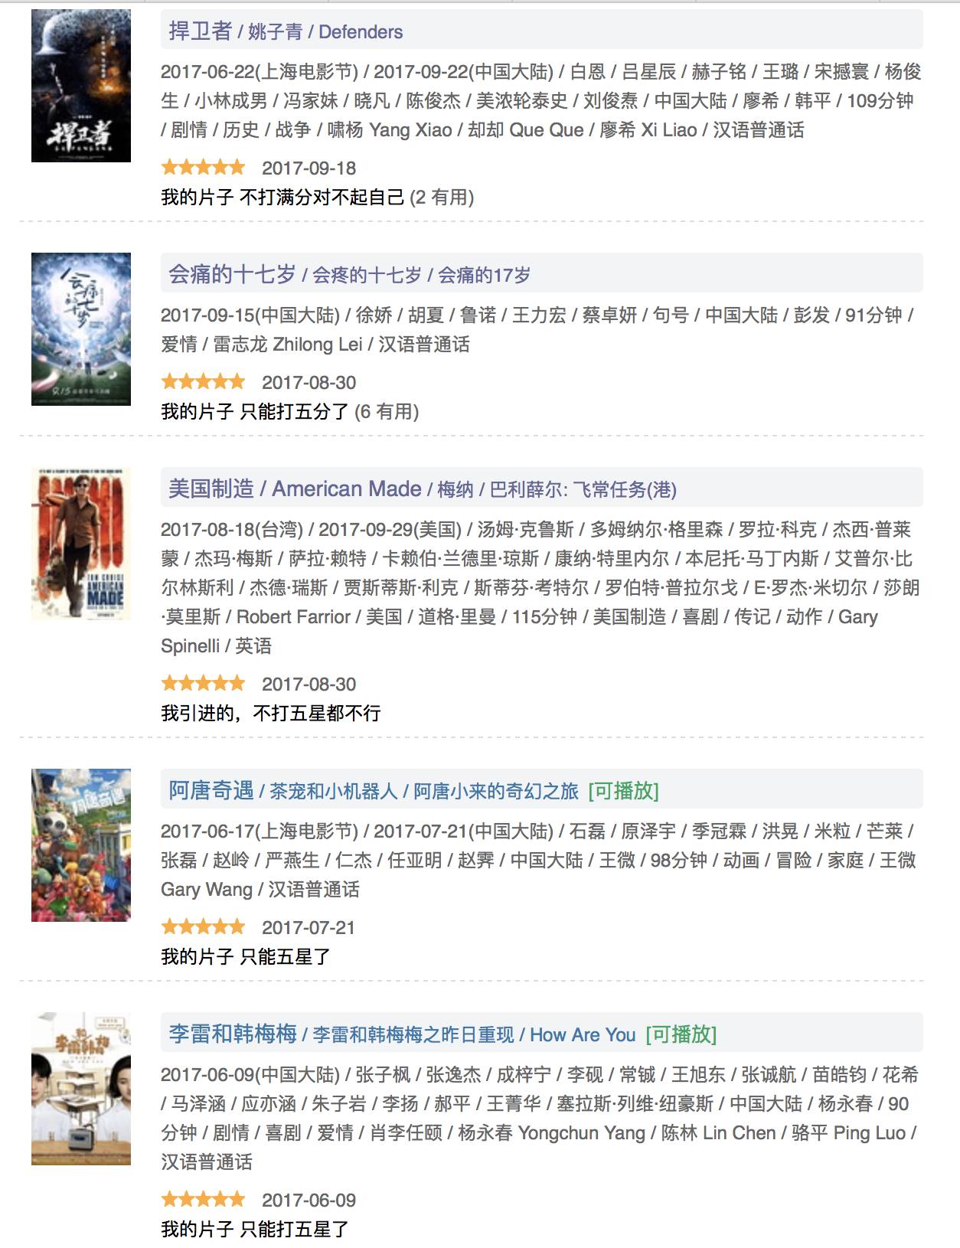Click the 阿唐奇遇 cartoon poster thumbnail
Viewport: 960px width, 1248px height.
(x=81, y=845)
